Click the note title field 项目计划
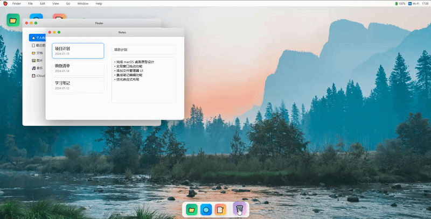 (x=143, y=50)
